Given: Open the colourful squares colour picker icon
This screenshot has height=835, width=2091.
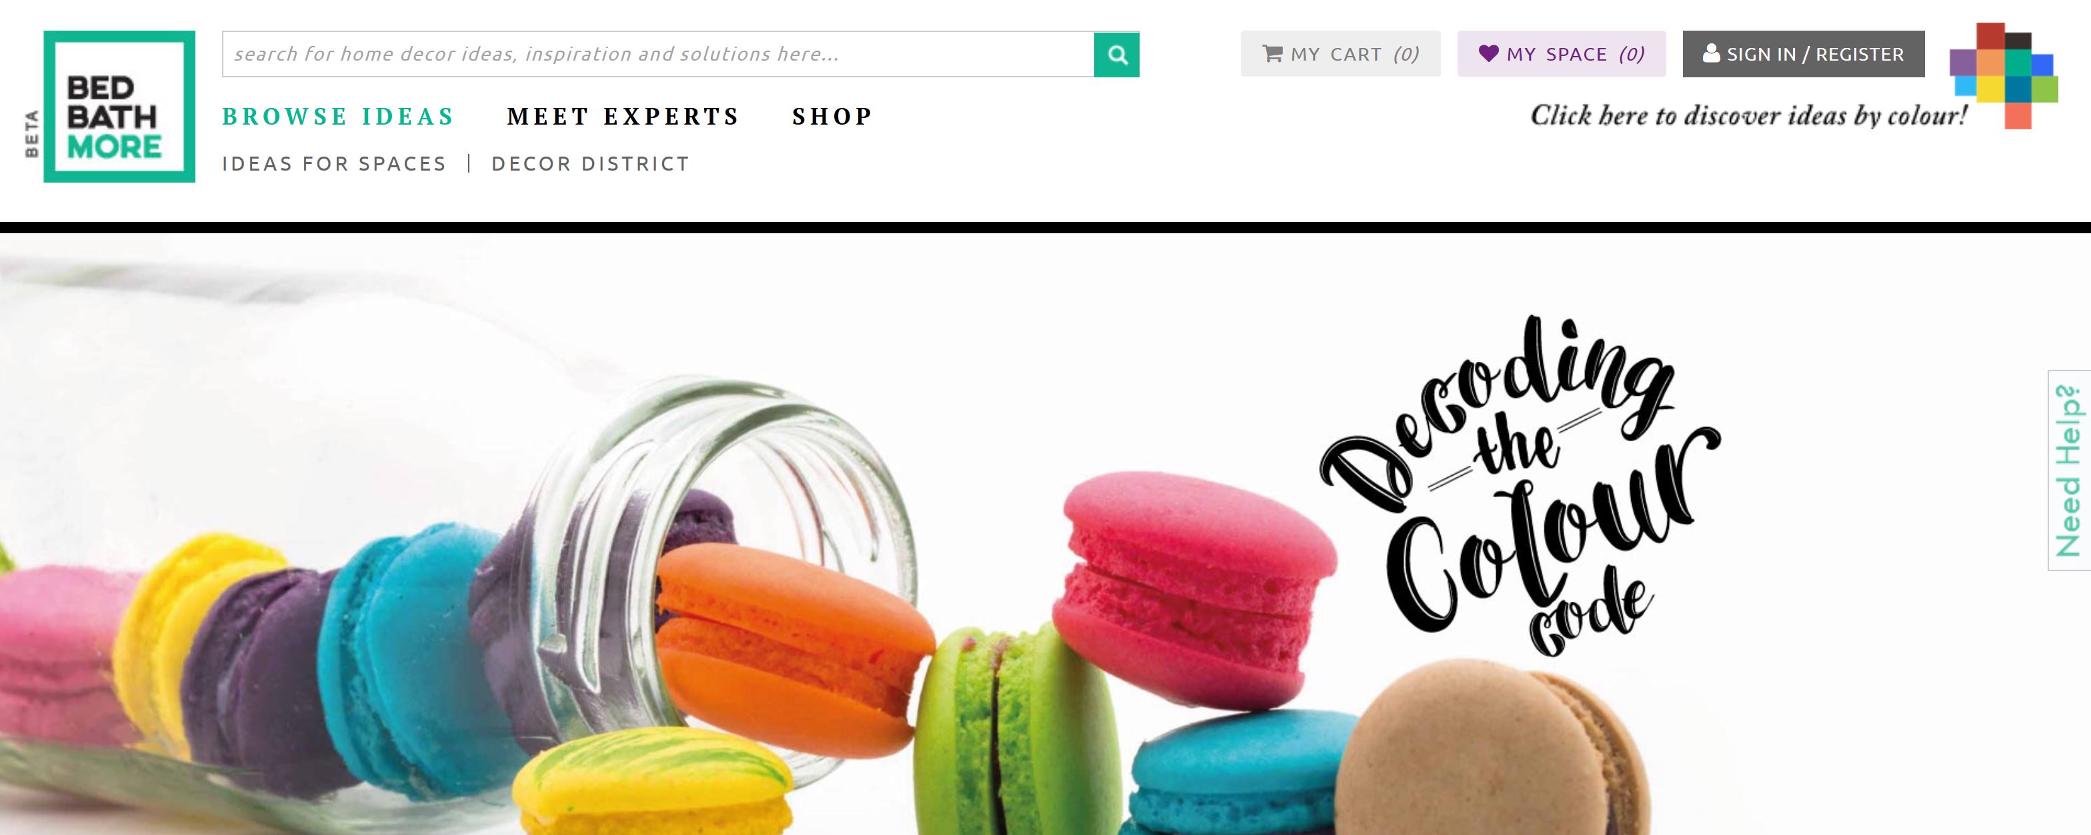Looking at the screenshot, I should tap(2004, 75).
